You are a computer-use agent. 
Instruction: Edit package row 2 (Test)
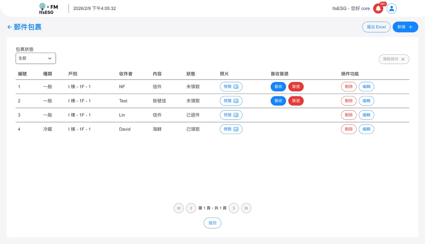(367, 101)
